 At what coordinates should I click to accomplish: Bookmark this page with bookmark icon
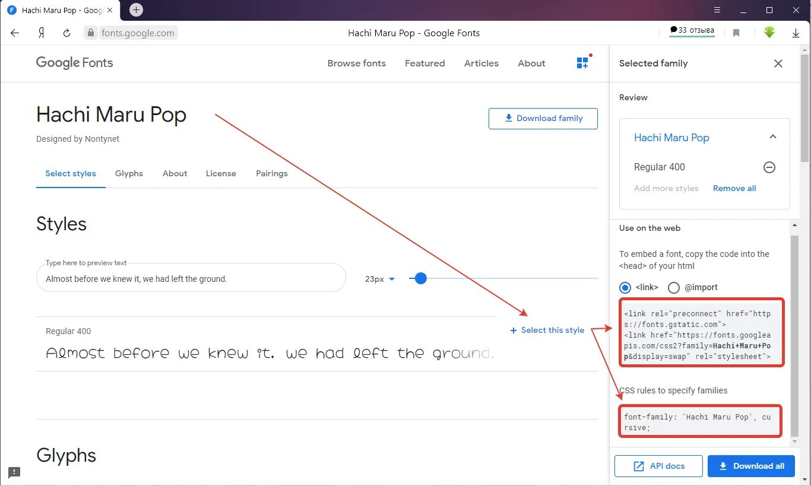point(736,33)
